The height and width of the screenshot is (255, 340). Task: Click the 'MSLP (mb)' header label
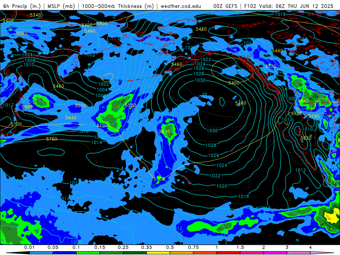[x=61, y=6]
